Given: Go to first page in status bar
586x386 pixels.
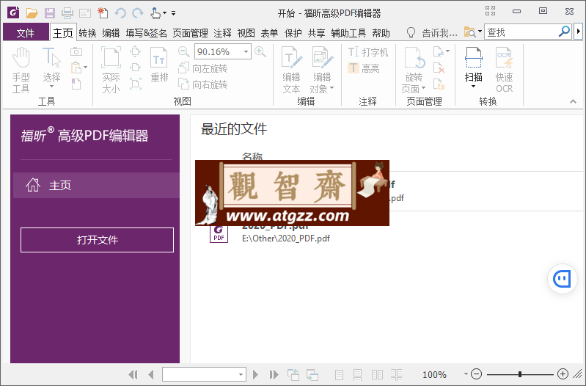Looking at the screenshot, I should pyautogui.click(x=133, y=374).
